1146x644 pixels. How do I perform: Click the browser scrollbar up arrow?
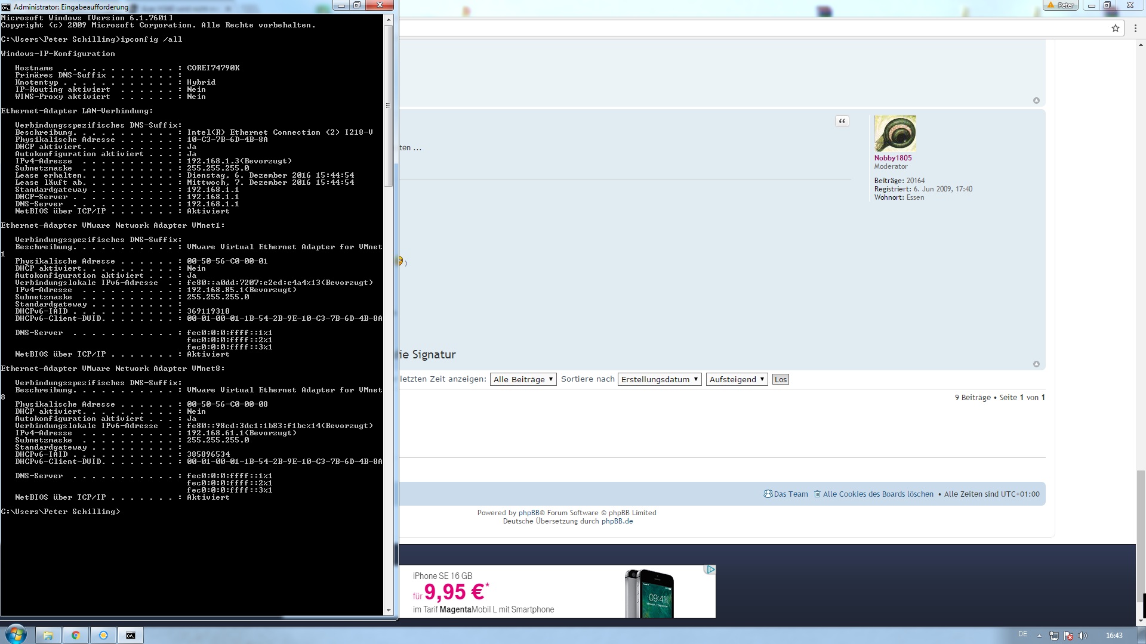pyautogui.click(x=1141, y=44)
